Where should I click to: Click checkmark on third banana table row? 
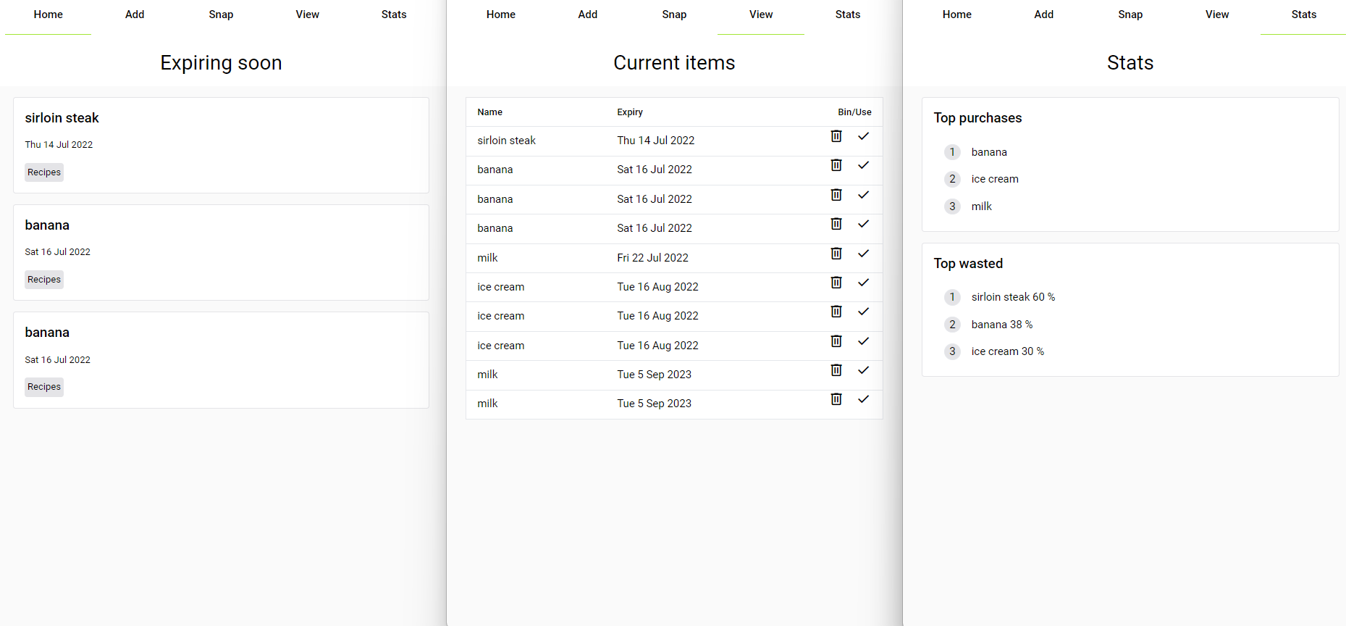pos(863,224)
